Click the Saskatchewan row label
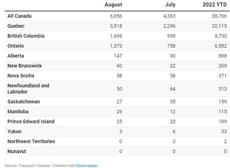Screen dimensions: 230x168 24,102
